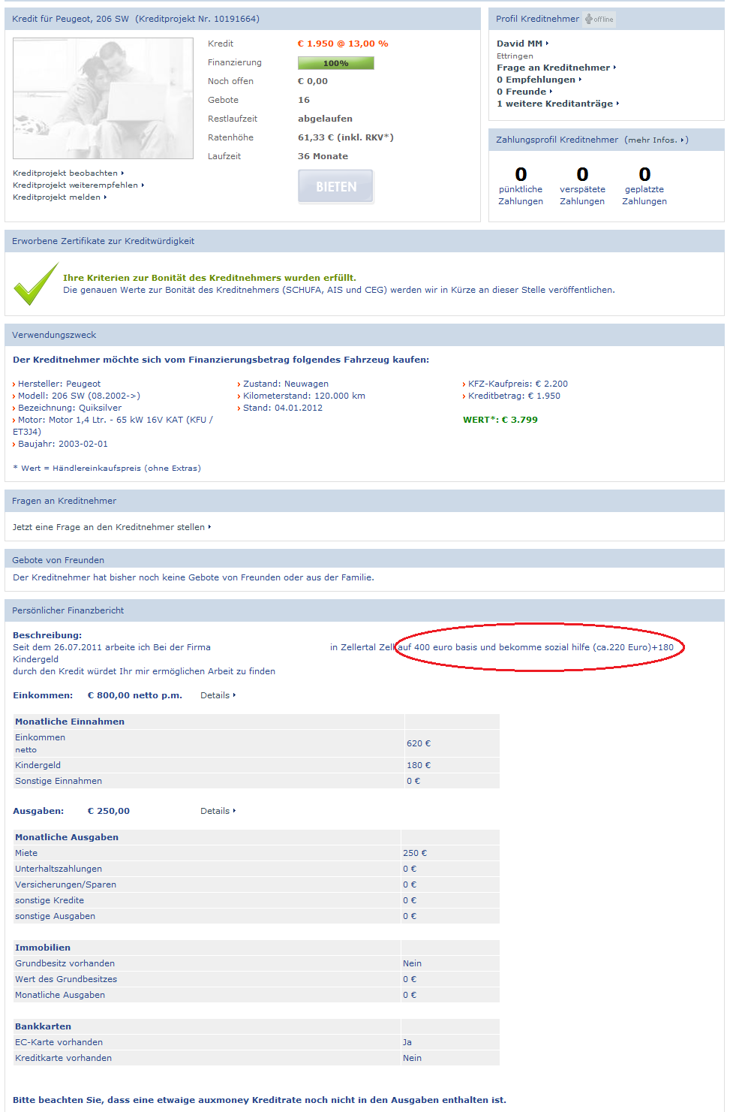The width and height of the screenshot is (733, 1112).
Task: Click the offline status icon beside Profil Kreditnehmer
Action: [x=599, y=20]
